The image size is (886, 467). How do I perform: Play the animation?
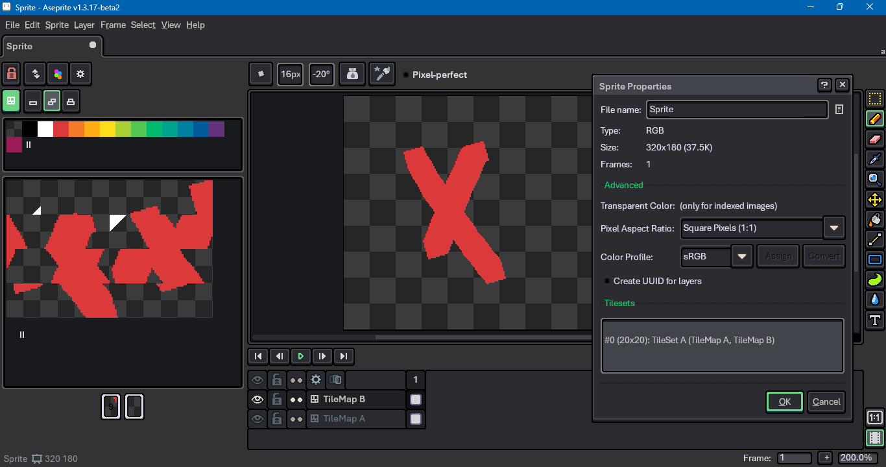[300, 356]
